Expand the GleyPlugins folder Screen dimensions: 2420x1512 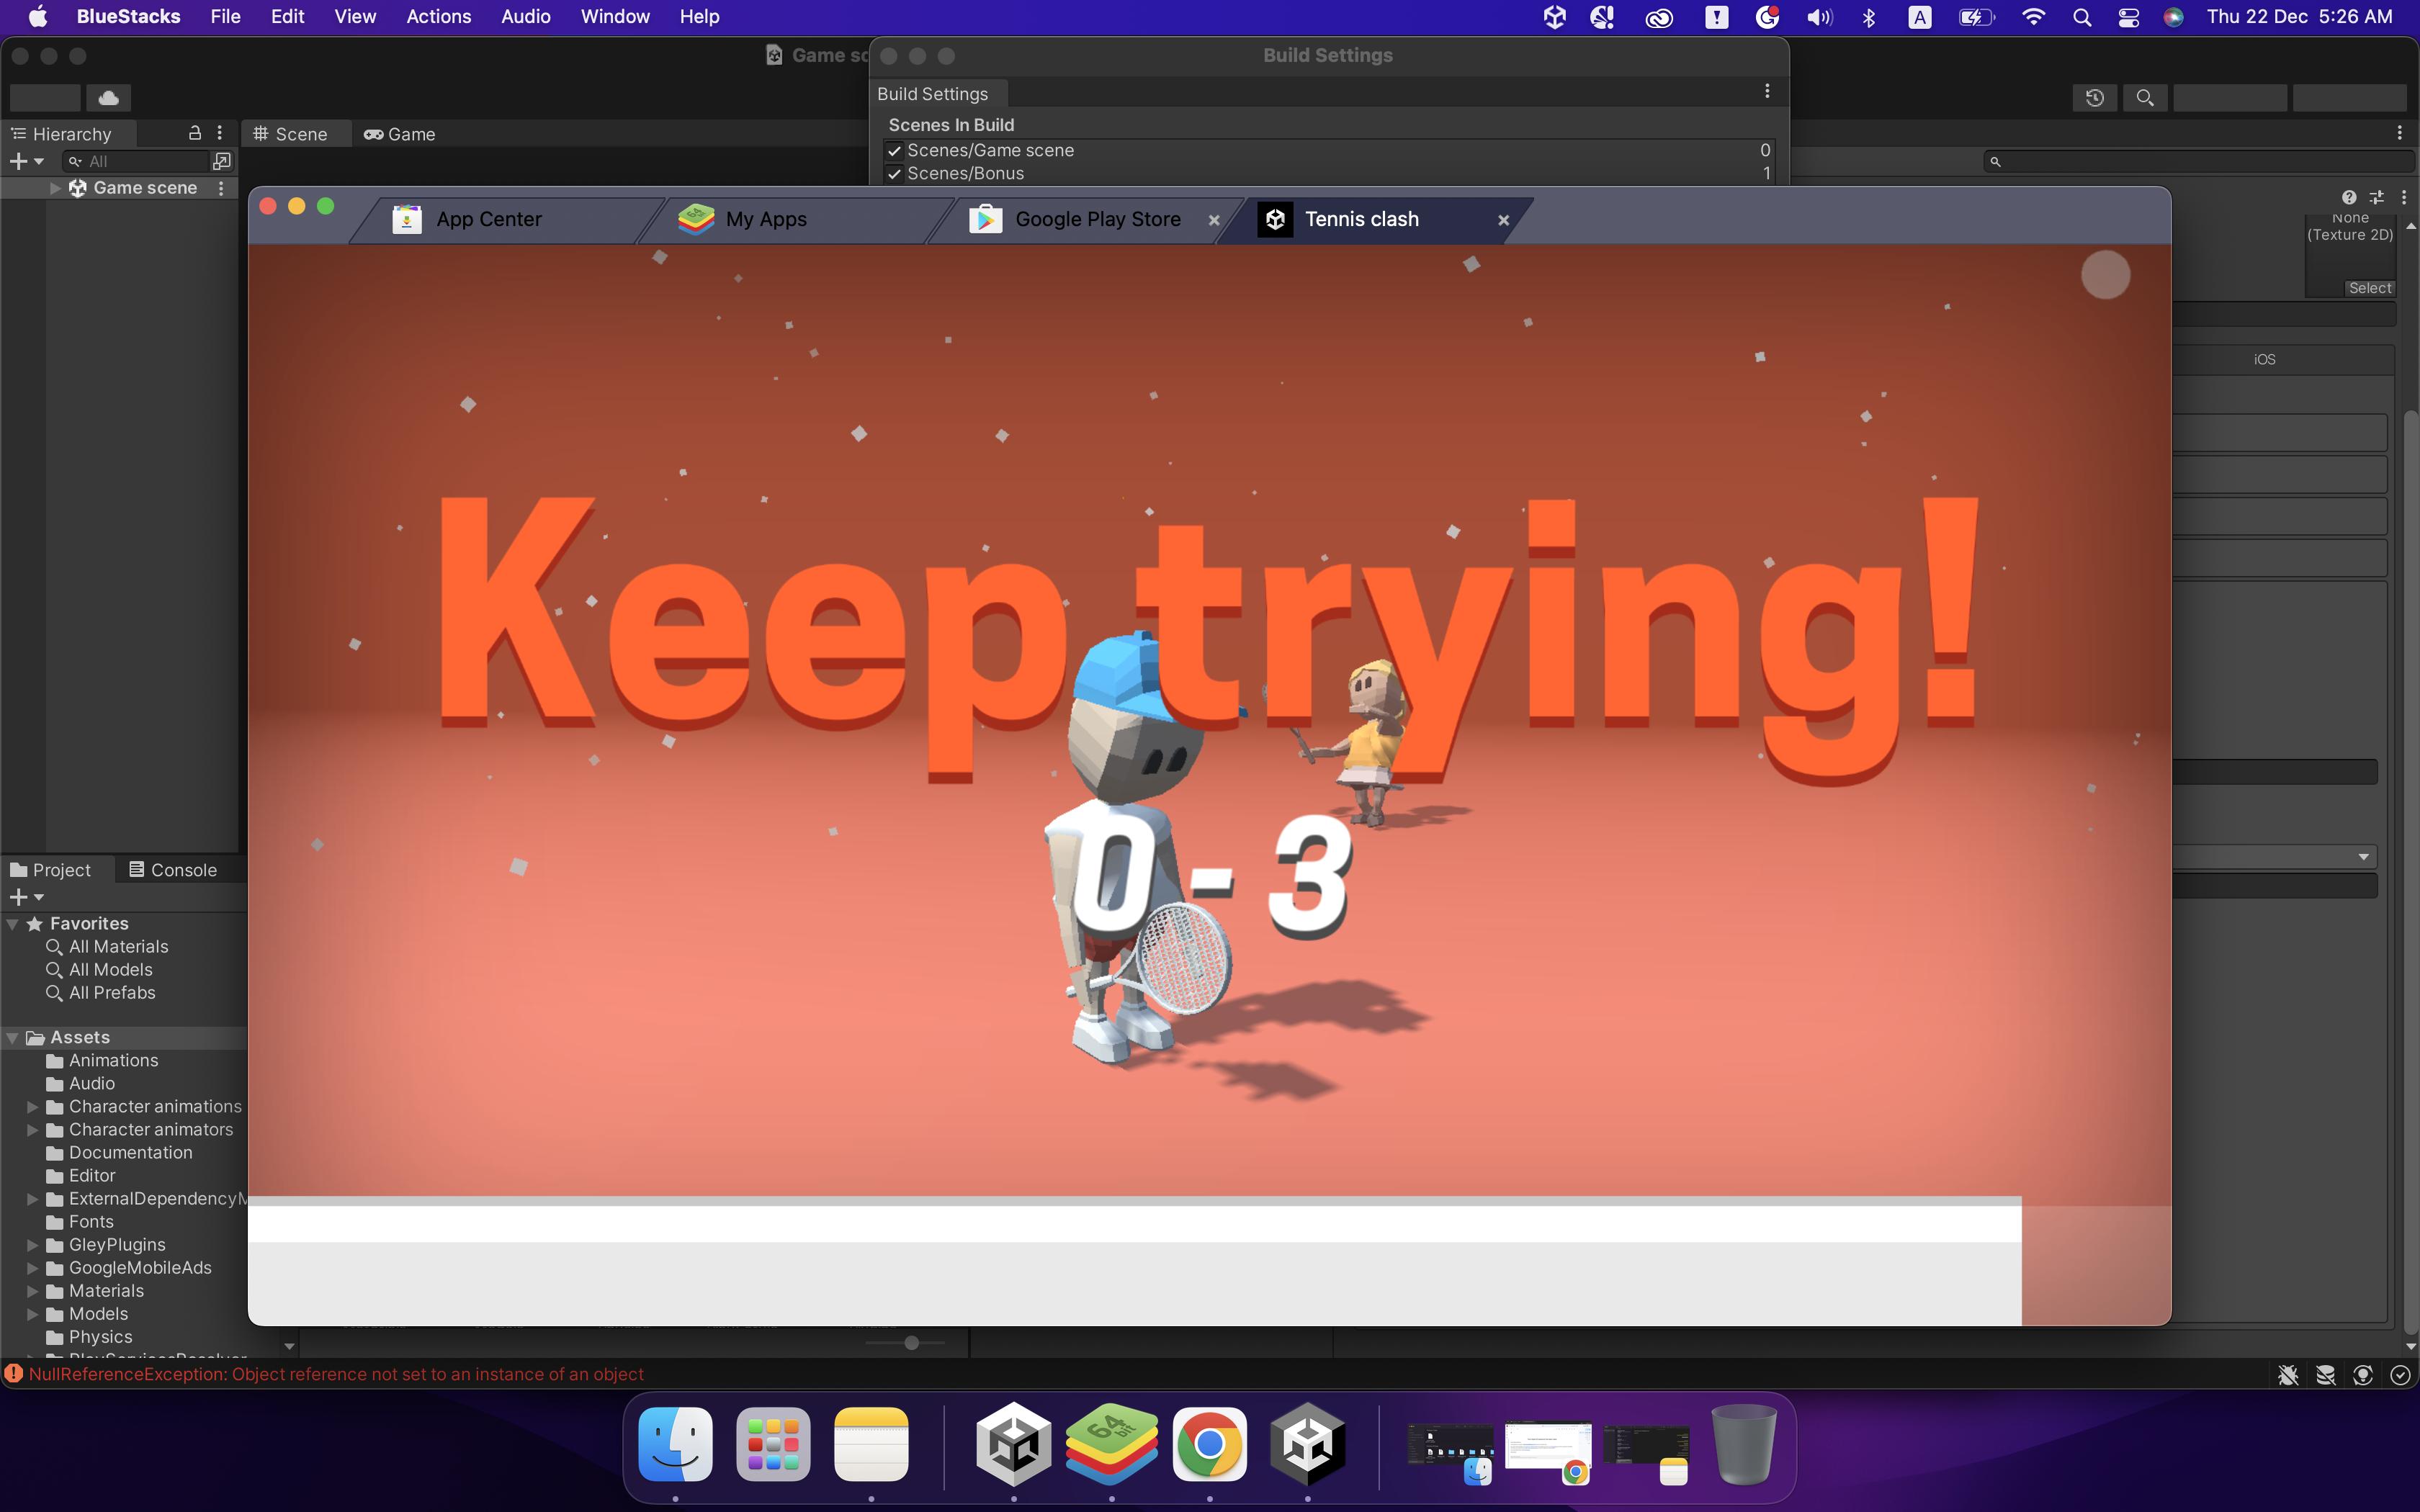pos(32,1245)
